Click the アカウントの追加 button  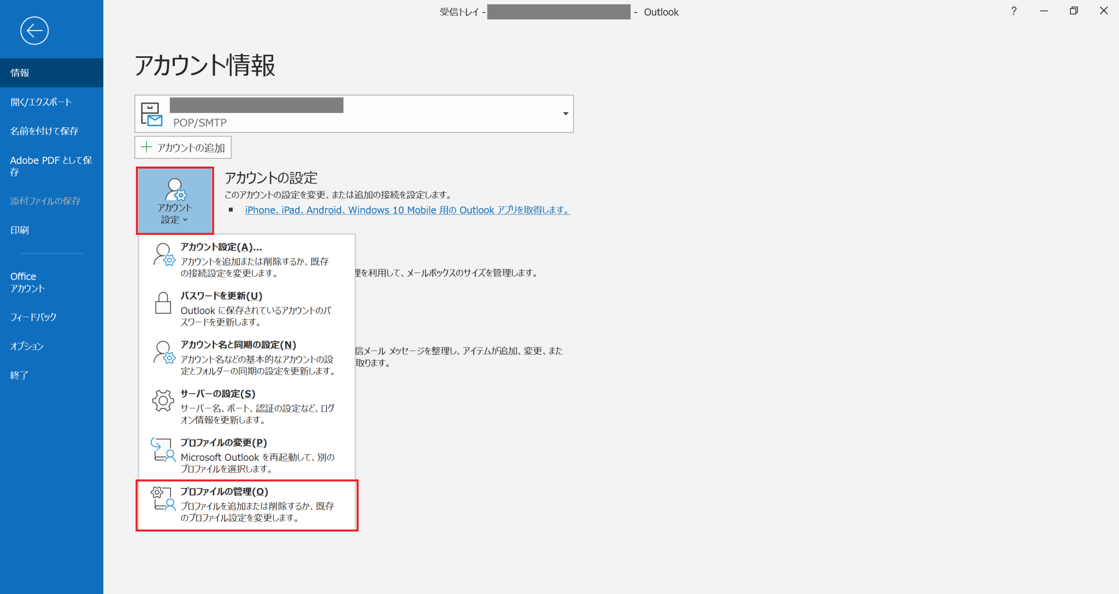click(182, 147)
